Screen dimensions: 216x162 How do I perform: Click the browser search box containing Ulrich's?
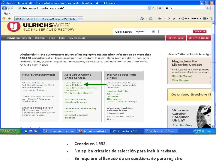184,8
